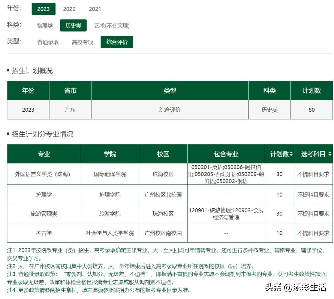Click the 护理学院 cell in the table
The height and width of the screenshot is (299, 334).
pyautogui.click(x=110, y=194)
